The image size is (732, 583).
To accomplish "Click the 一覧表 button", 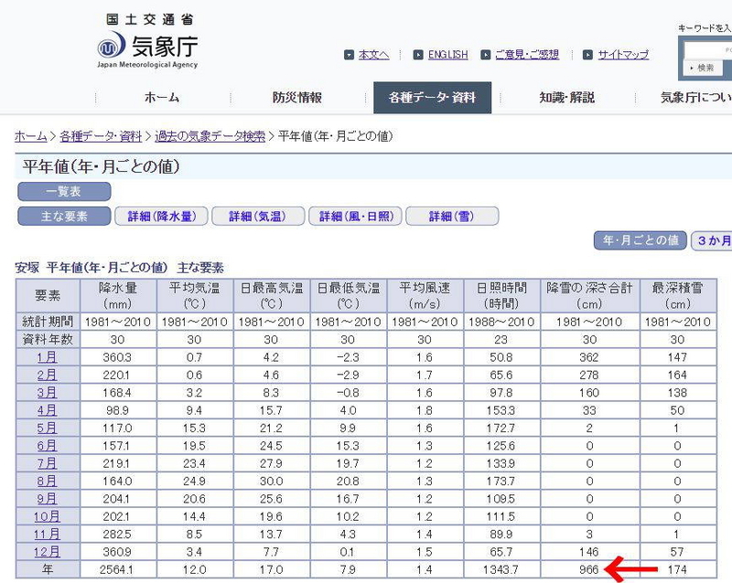I will pyautogui.click(x=64, y=192).
